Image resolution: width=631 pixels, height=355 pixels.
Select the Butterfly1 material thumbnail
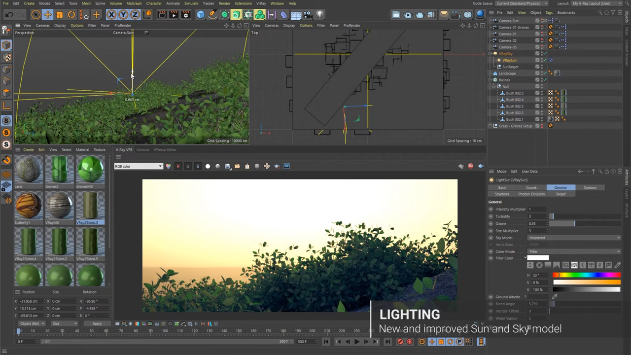(x=29, y=206)
